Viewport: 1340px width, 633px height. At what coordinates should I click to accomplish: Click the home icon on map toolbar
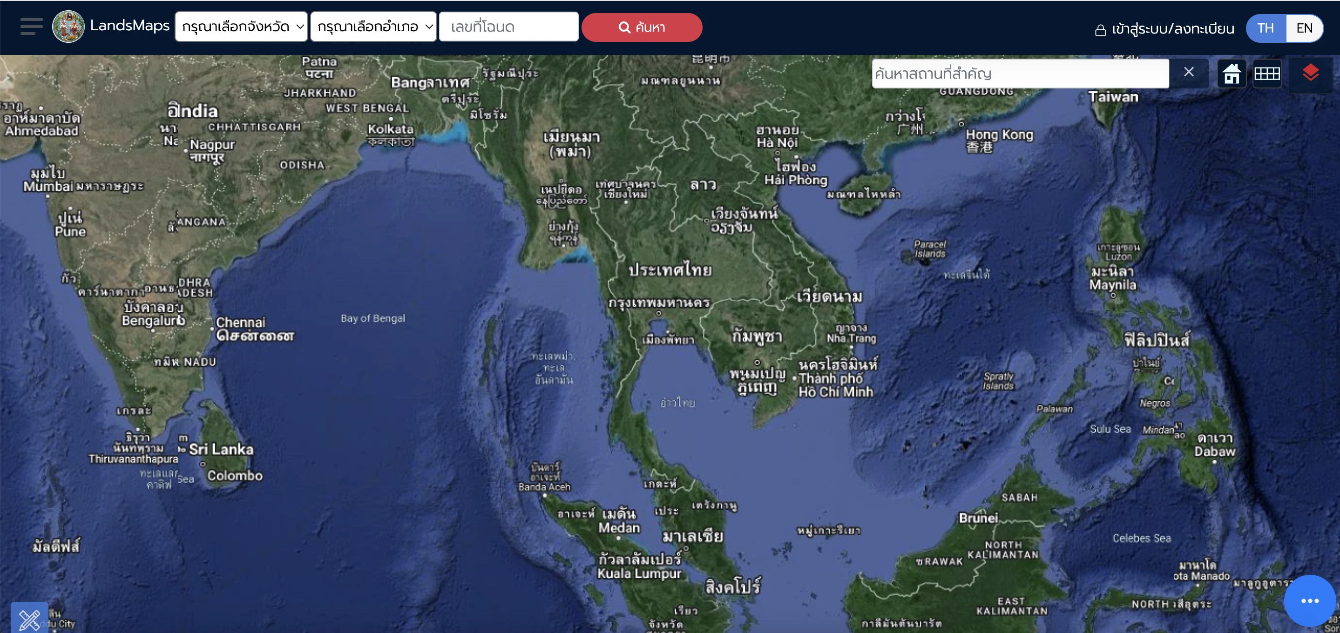(1231, 74)
